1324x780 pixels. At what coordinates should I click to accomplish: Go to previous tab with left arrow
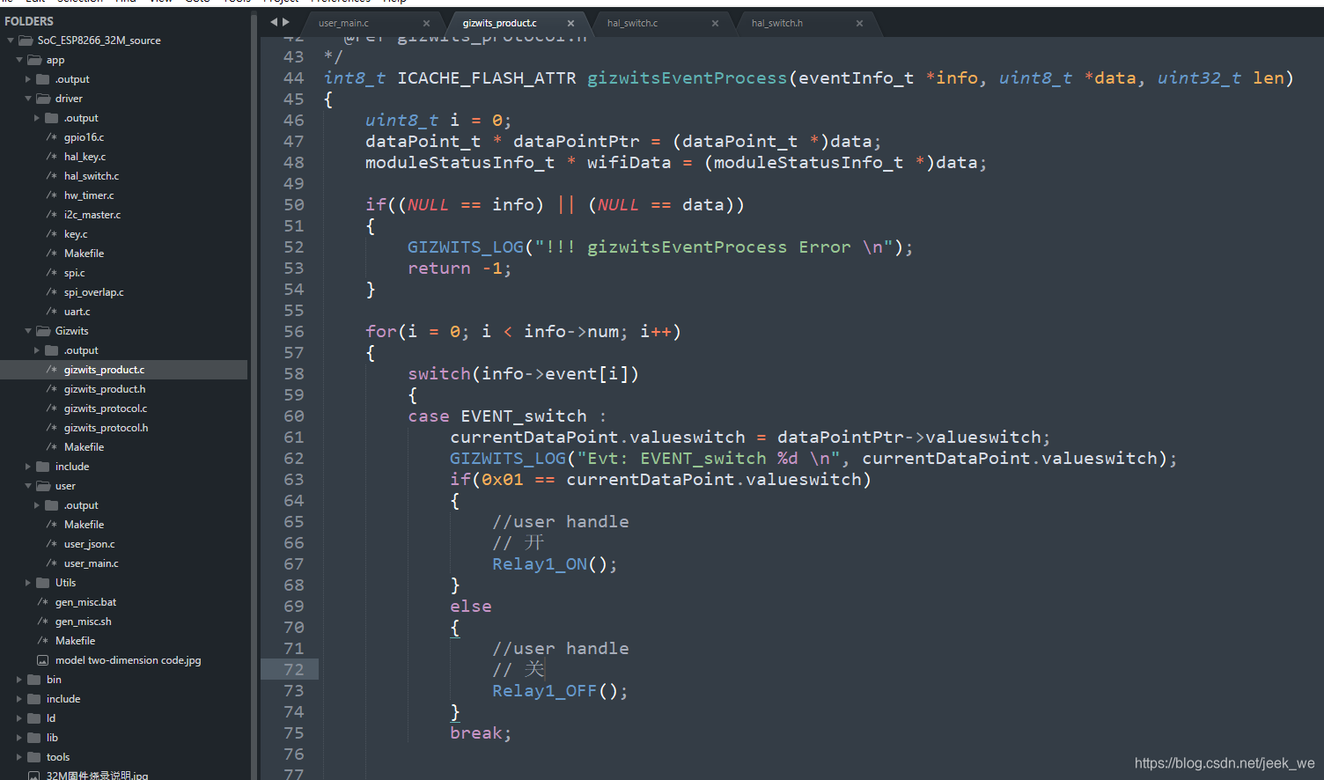click(x=274, y=22)
